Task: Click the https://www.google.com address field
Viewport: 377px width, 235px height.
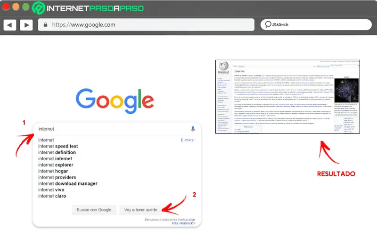Action: tap(146, 25)
